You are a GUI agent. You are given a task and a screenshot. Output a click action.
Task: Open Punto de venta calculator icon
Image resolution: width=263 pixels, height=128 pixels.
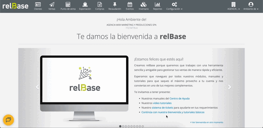point(68,5)
